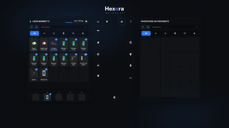Image resolution: width=229 pixels, height=128 pixels.
Task: Select the Pistolet SNS item
Action: (x=74, y=59)
